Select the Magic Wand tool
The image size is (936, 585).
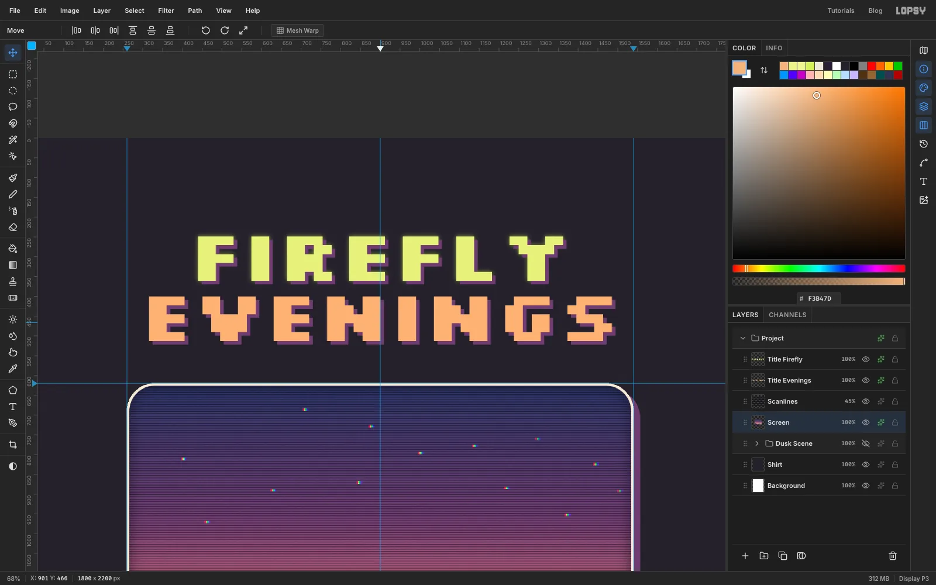pos(13,140)
